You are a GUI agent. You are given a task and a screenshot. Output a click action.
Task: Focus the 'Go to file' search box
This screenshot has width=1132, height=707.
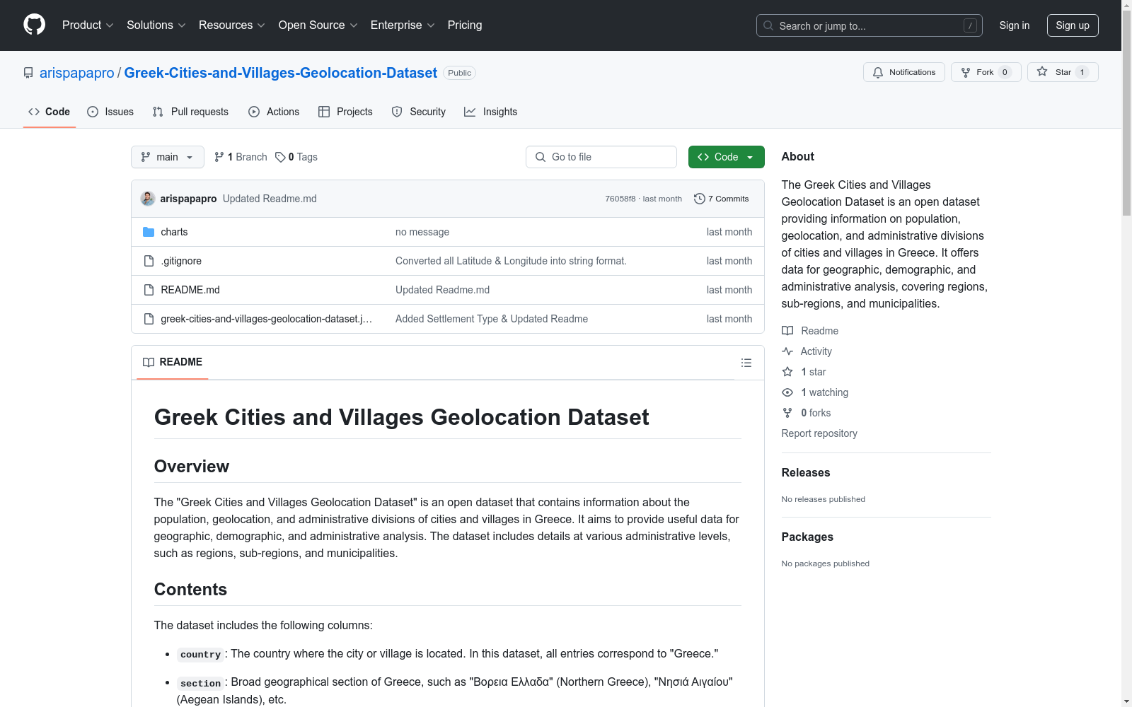coord(601,157)
